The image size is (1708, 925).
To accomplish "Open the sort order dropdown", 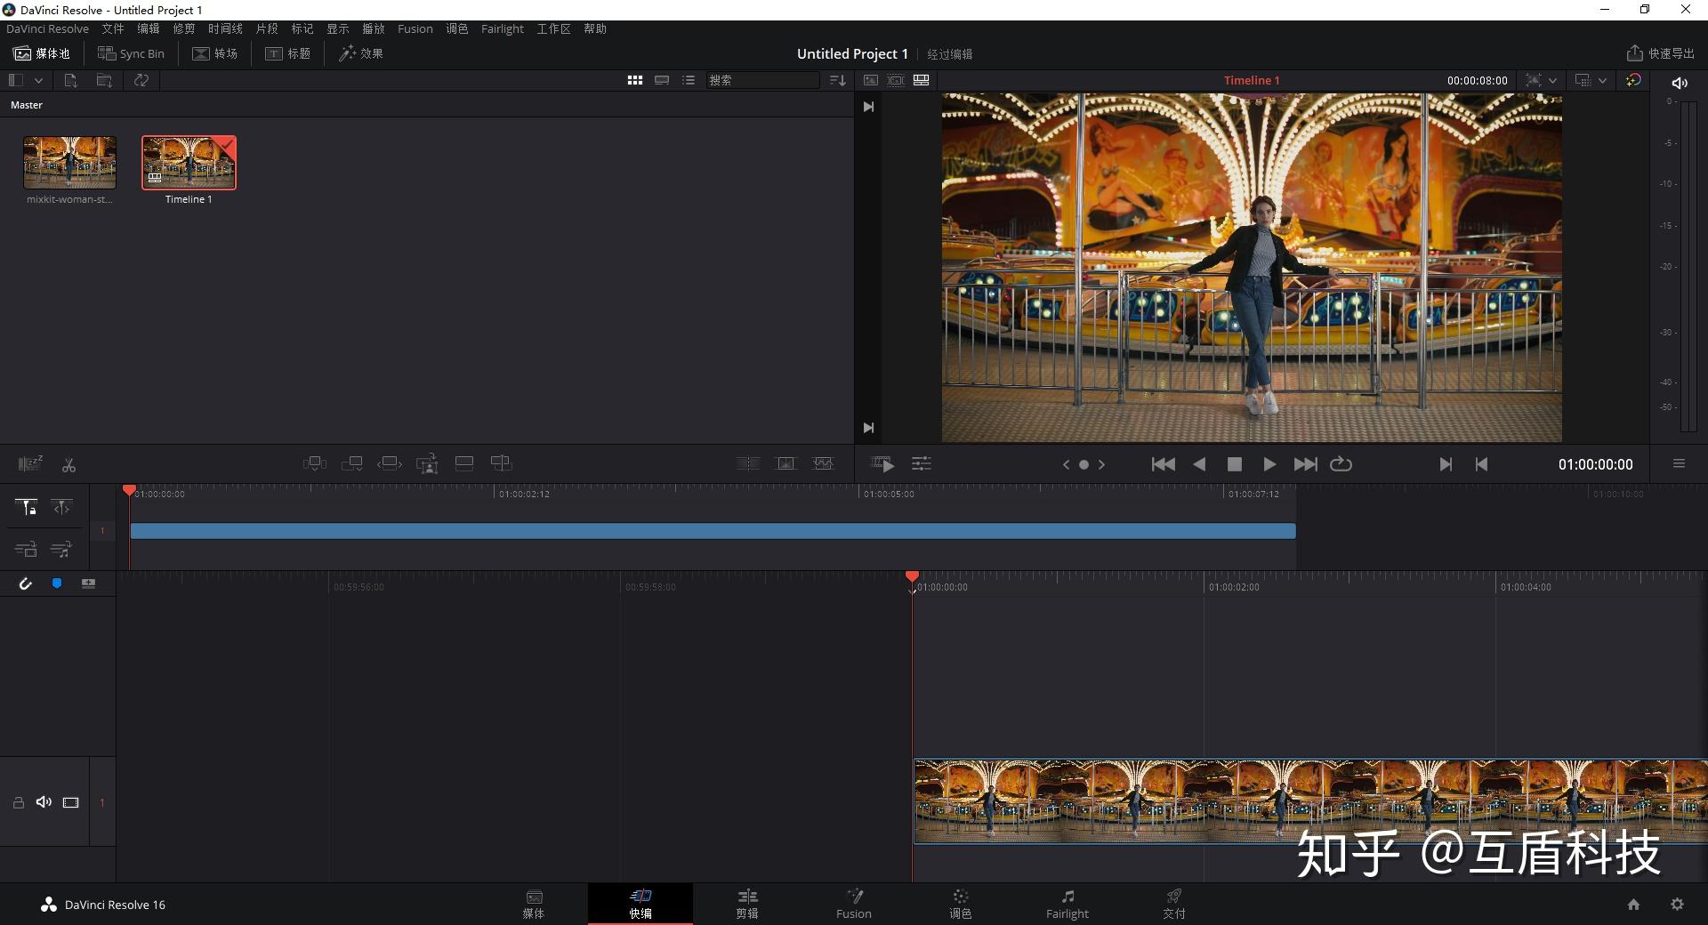I will pyautogui.click(x=837, y=80).
